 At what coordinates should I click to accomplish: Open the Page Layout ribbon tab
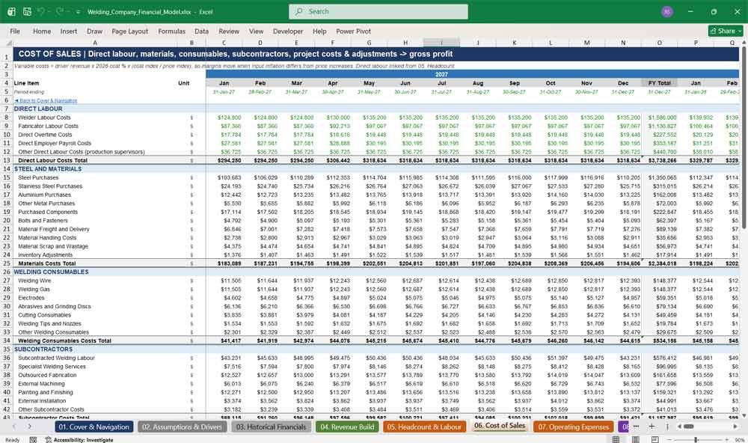[x=129, y=31]
